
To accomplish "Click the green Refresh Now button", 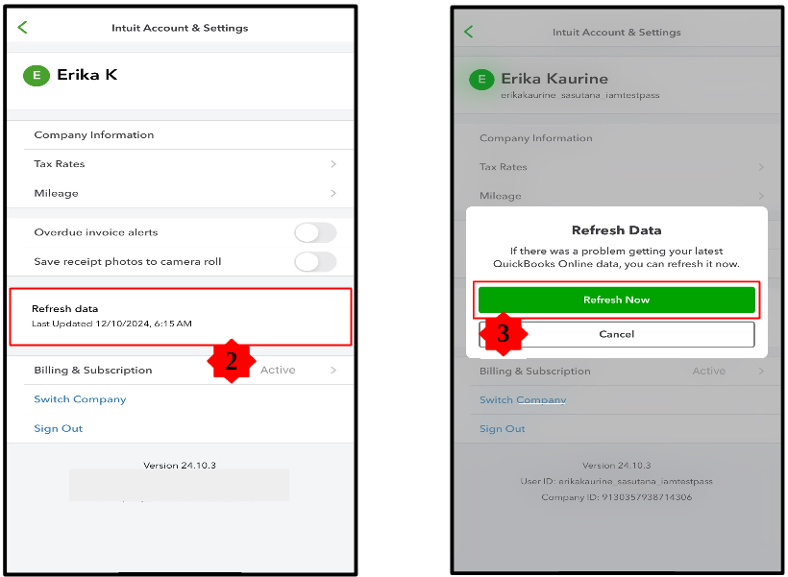I will 617,300.
